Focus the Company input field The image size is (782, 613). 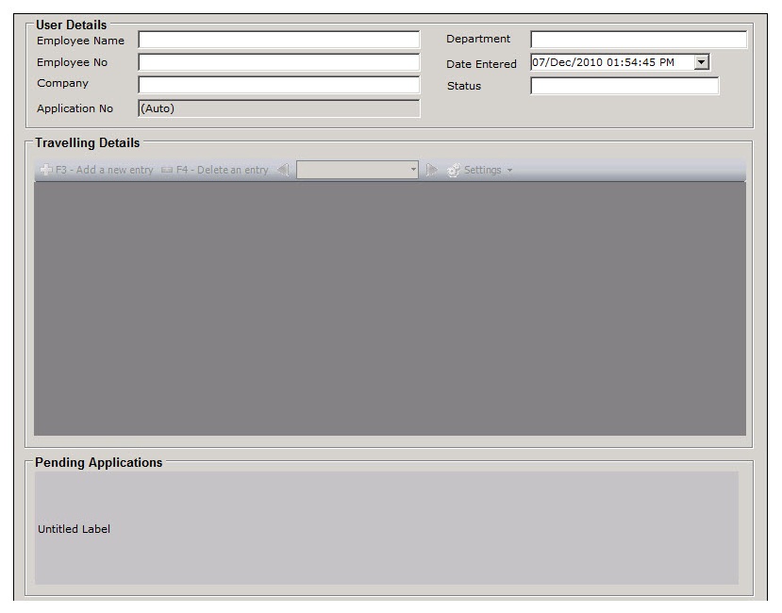[279, 85]
